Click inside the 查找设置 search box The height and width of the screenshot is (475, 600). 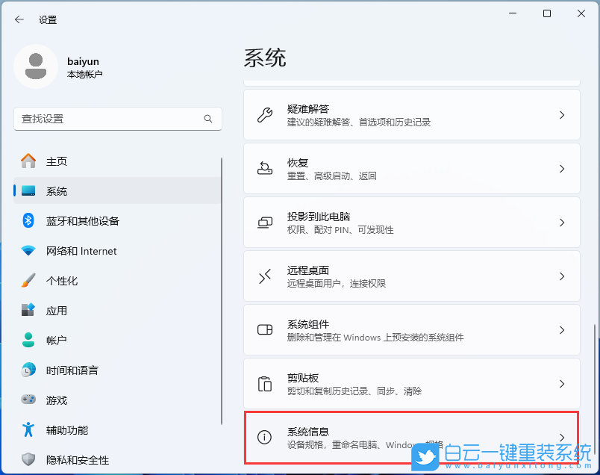coord(117,119)
